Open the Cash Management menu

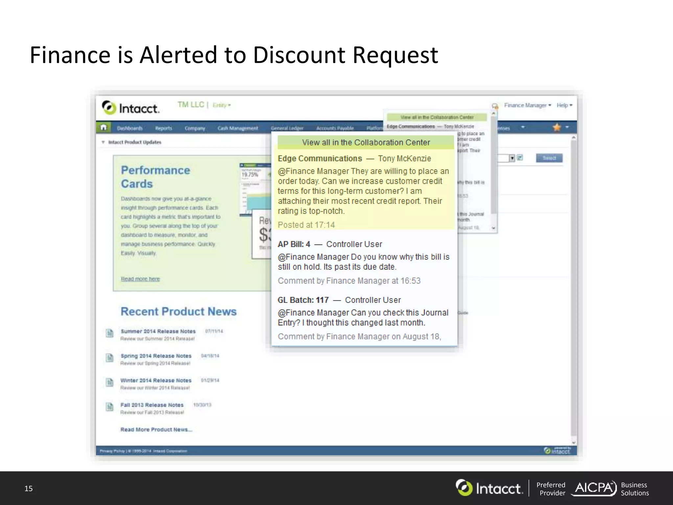238,128
